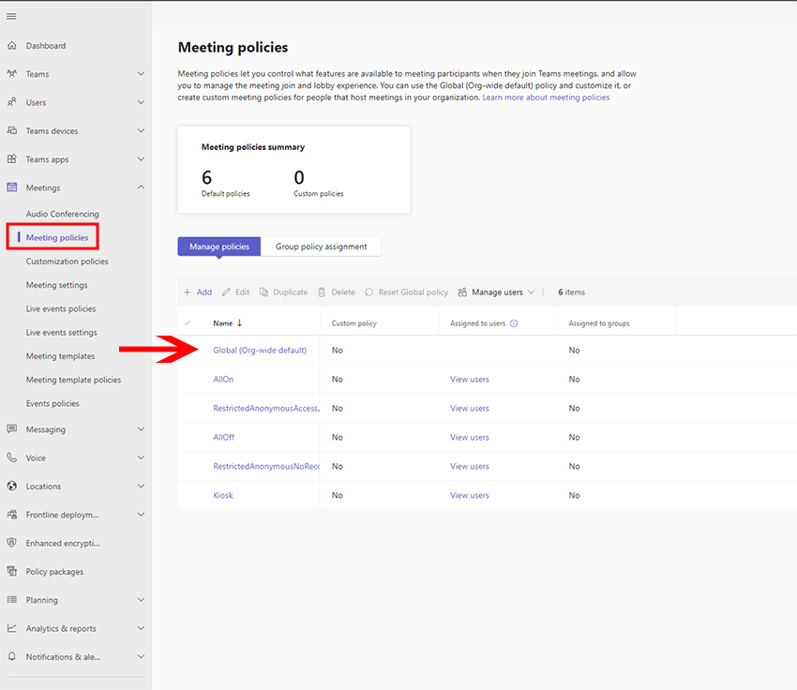Open Dashboard from the home icon
The image size is (797, 690).
click(x=12, y=46)
